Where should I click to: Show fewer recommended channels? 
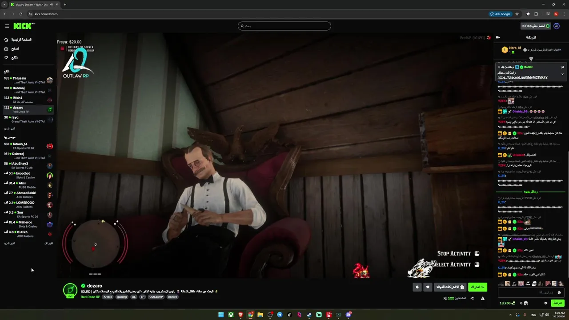tap(48, 244)
